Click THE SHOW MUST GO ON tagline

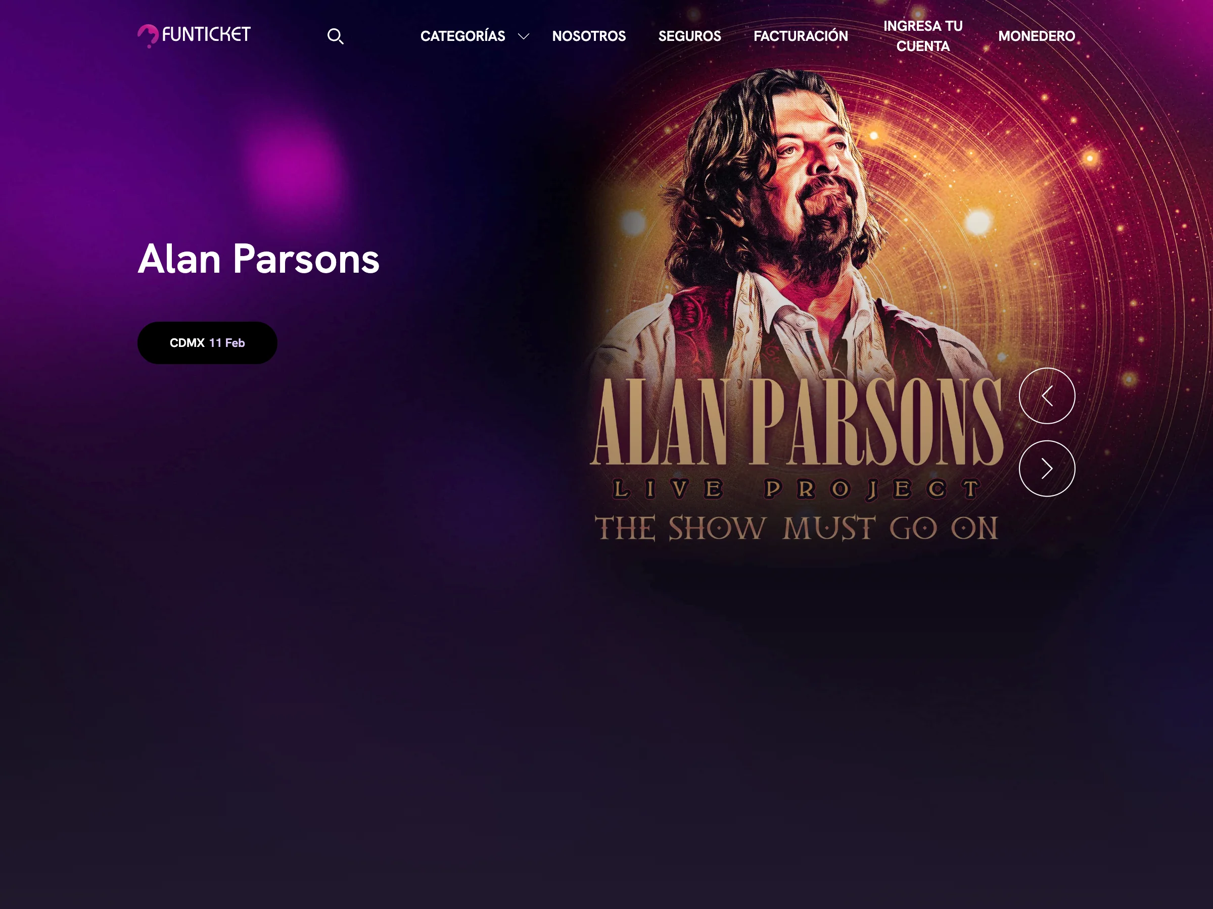[x=796, y=528]
